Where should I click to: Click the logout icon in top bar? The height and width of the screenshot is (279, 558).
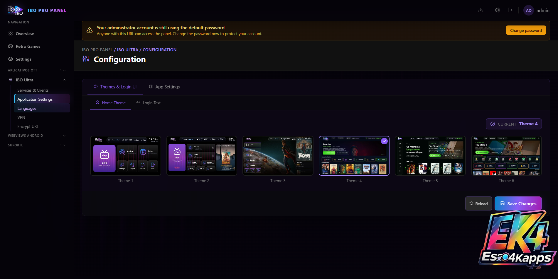tap(510, 10)
